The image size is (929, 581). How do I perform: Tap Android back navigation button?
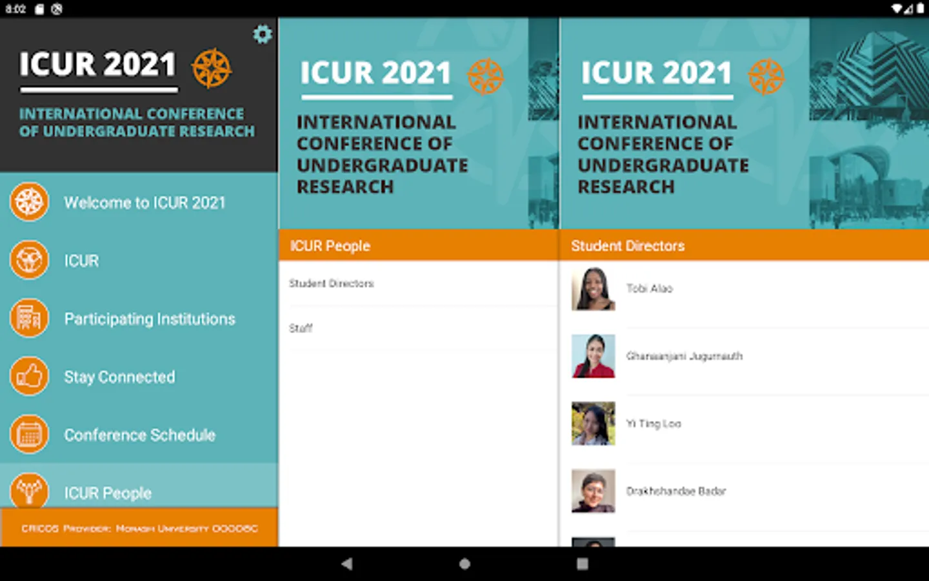[347, 564]
